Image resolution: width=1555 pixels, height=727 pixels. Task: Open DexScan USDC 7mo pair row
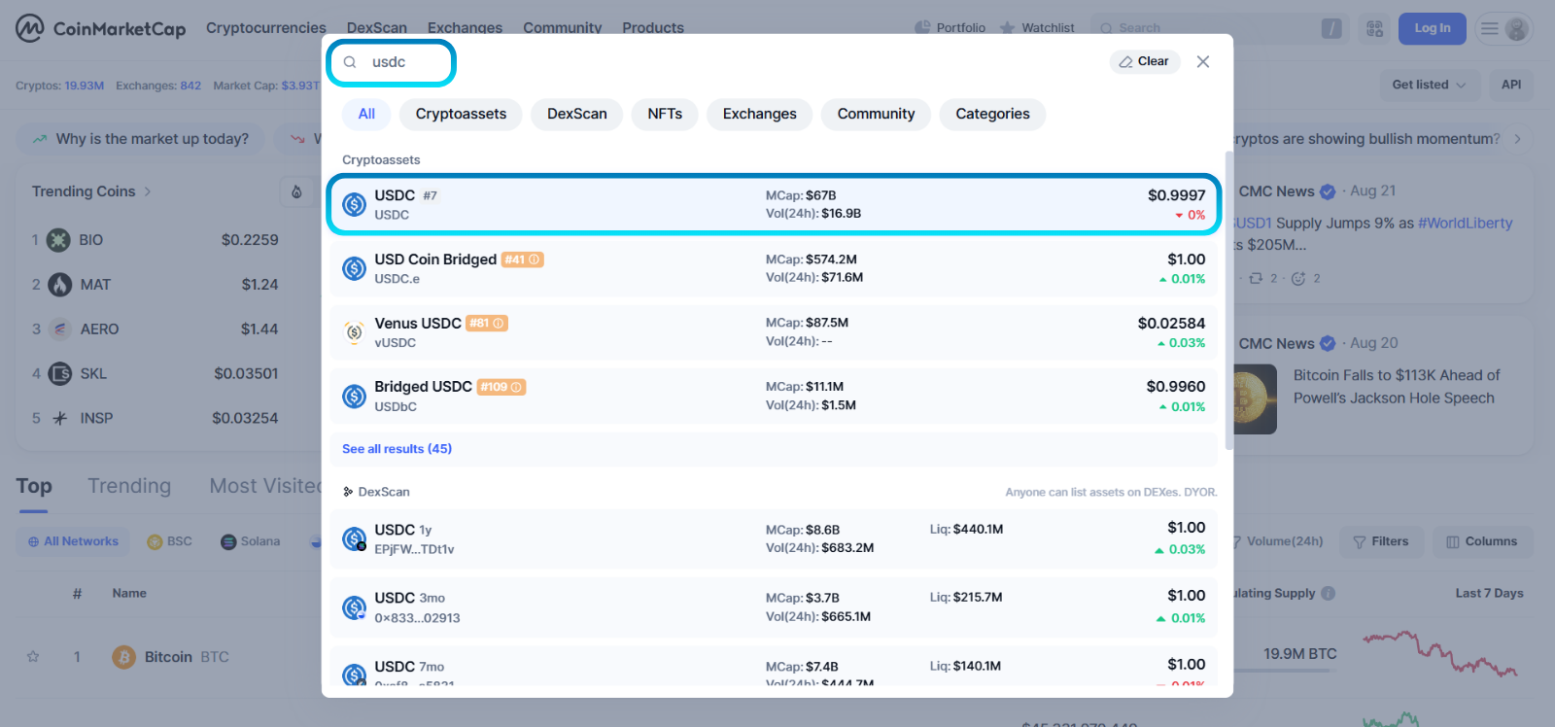(x=774, y=669)
